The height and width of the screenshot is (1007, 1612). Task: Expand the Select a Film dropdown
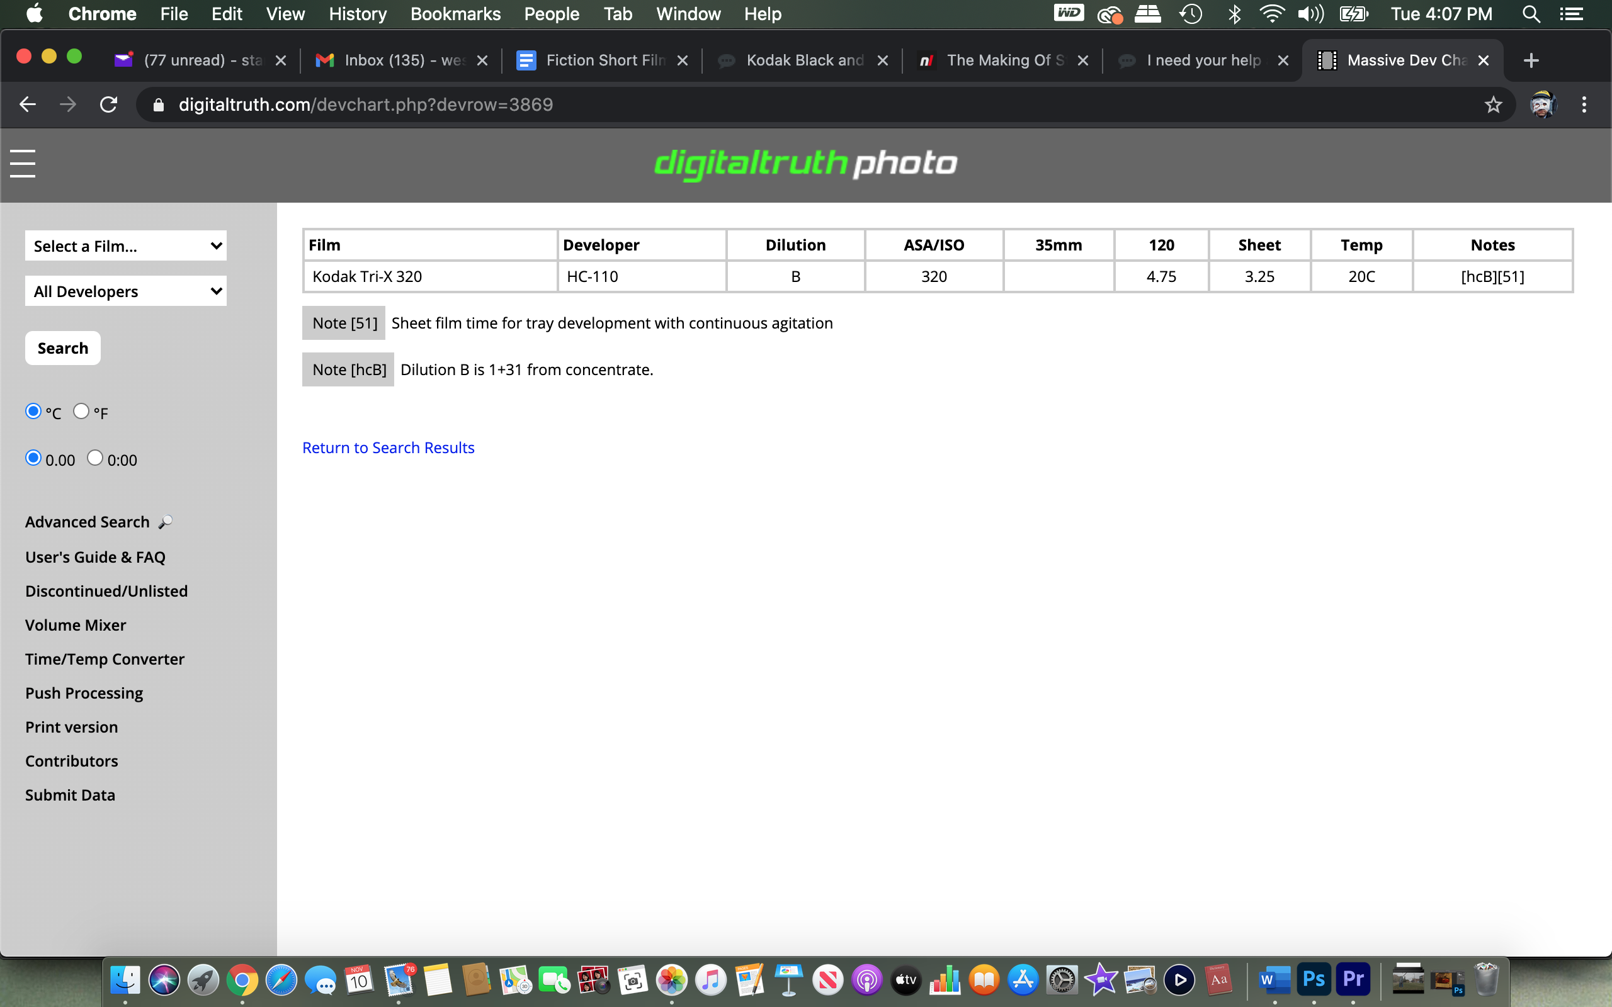pyautogui.click(x=126, y=245)
